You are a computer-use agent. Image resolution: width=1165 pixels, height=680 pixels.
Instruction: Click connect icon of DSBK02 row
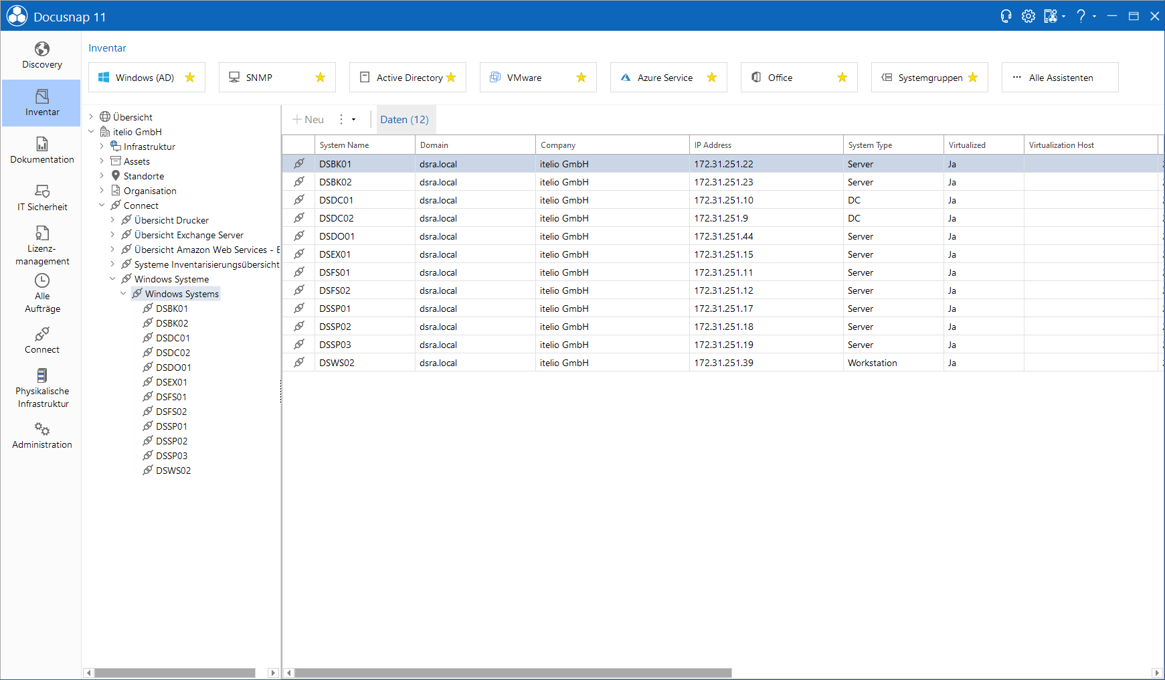coord(299,182)
